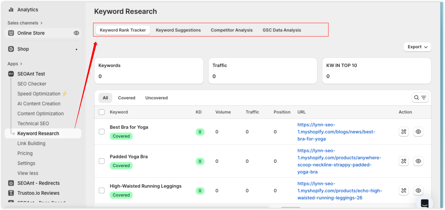This screenshot has width=445, height=210.
Task: Open Link Building in the sidebar
Action: coord(31,143)
